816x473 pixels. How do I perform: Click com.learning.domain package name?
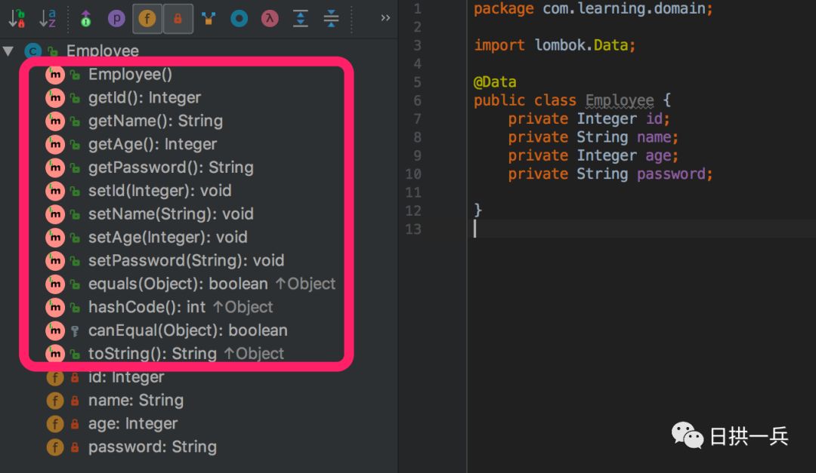point(624,9)
